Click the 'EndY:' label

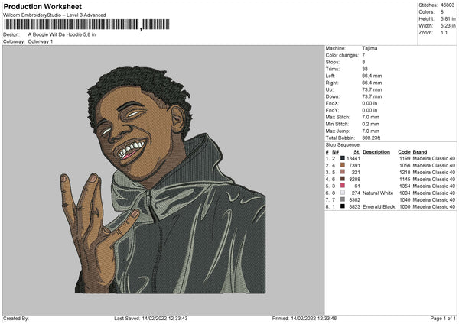point(332,110)
